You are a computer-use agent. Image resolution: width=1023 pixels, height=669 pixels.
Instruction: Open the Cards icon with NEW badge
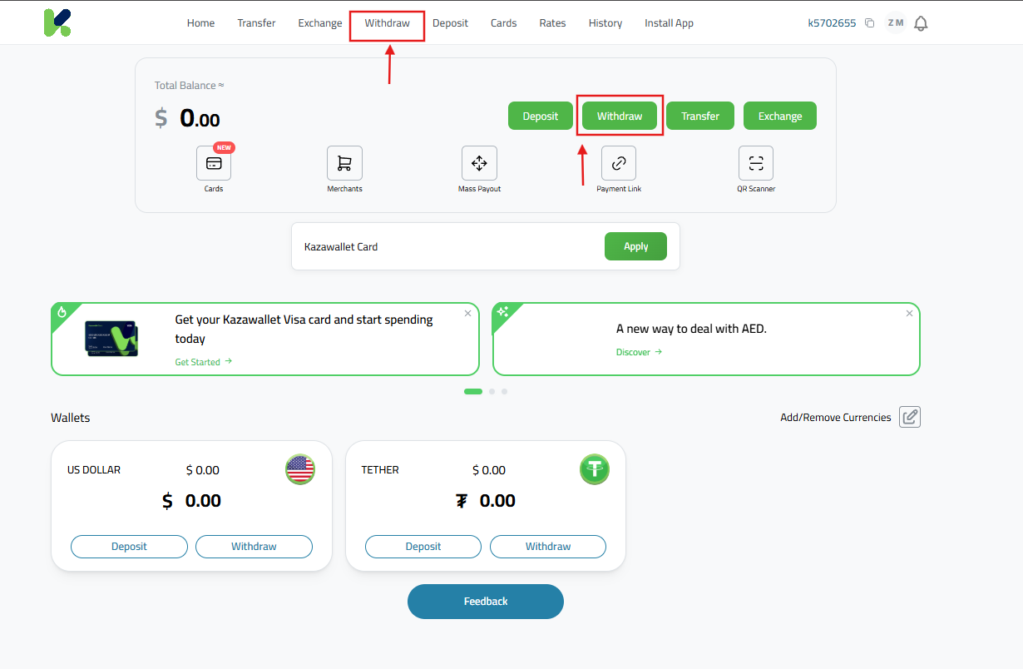click(214, 163)
